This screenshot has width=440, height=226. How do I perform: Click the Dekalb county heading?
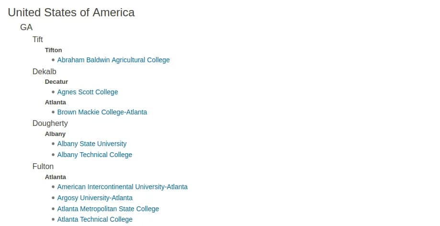pos(45,71)
